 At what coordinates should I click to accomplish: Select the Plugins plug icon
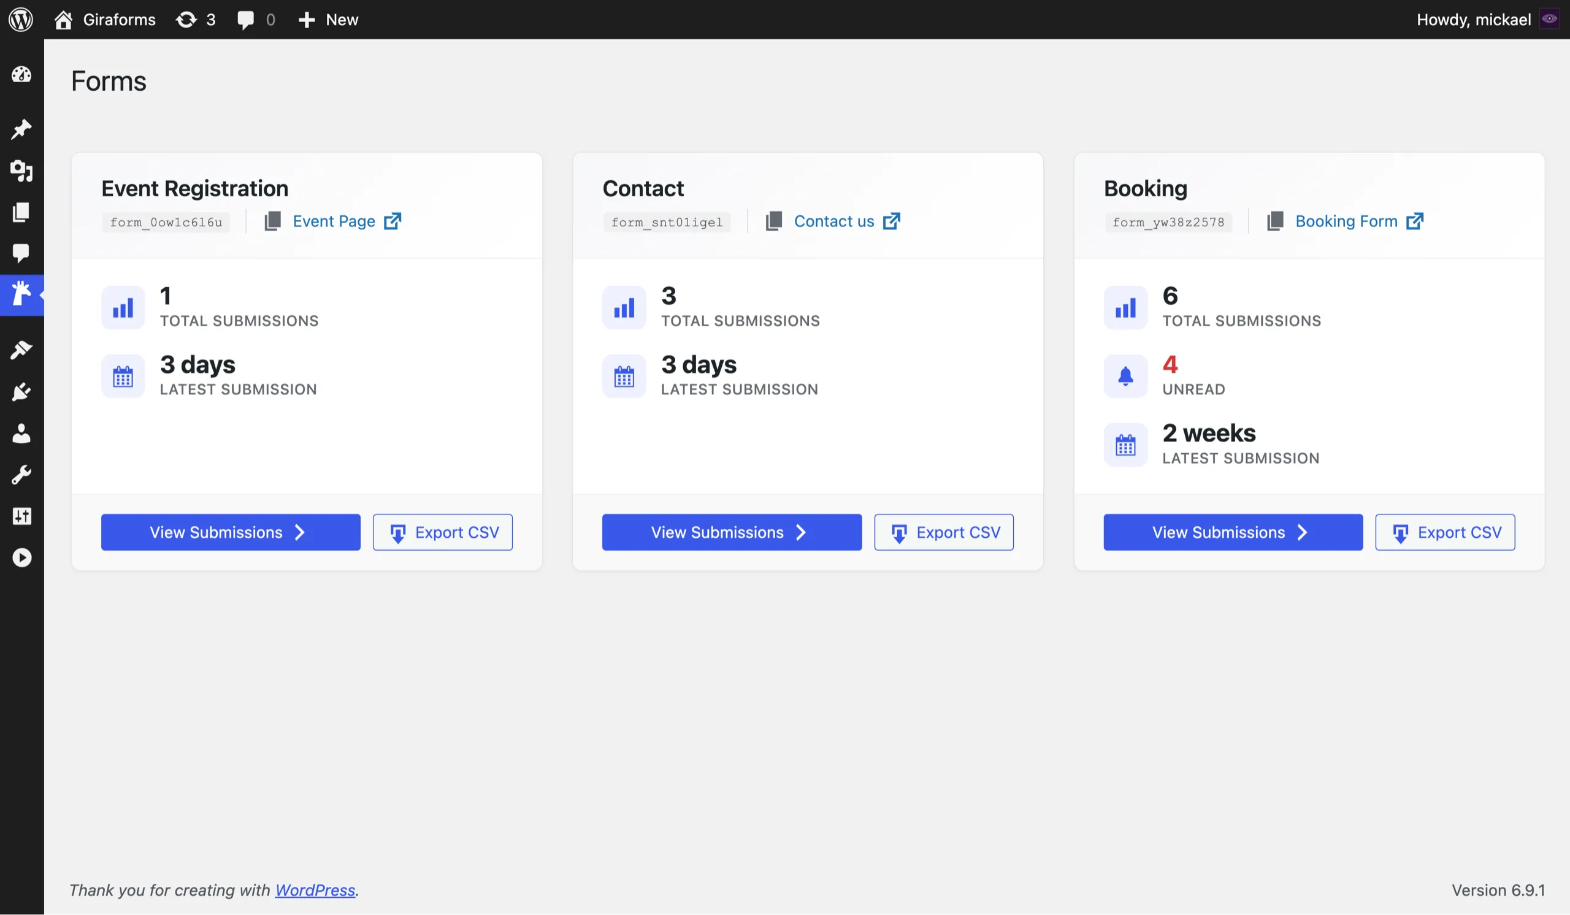(x=21, y=391)
